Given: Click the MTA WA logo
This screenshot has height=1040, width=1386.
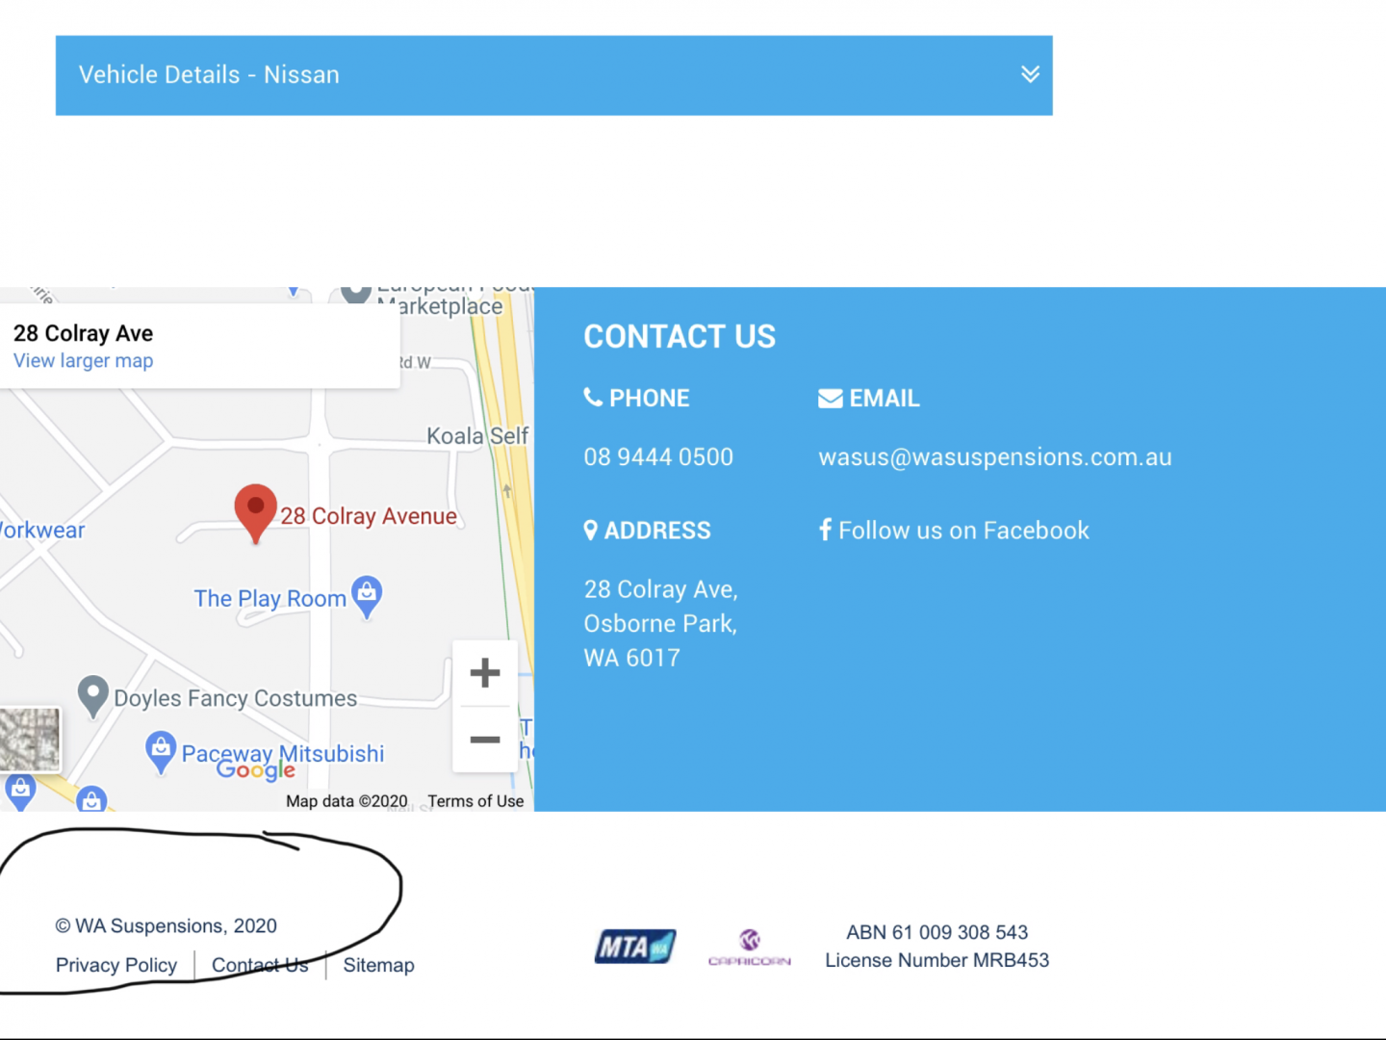Looking at the screenshot, I should point(634,947).
